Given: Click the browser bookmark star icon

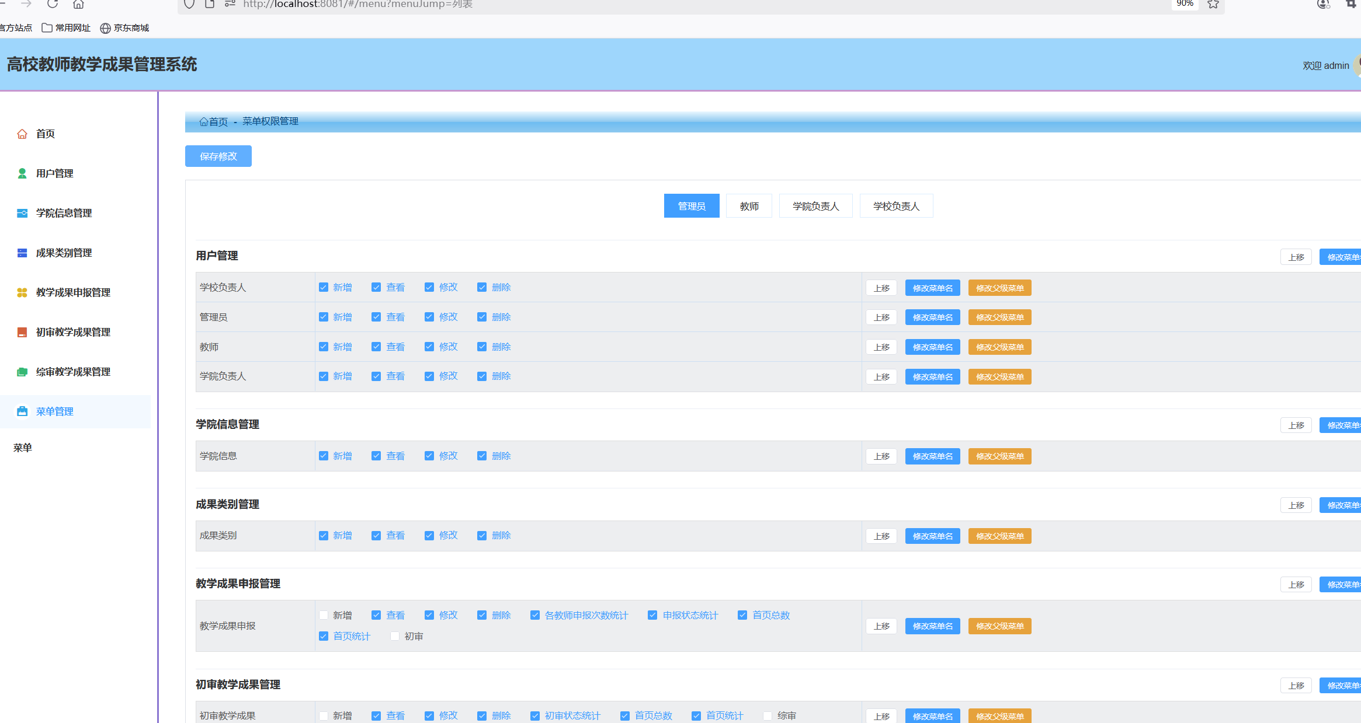Looking at the screenshot, I should point(1213,4).
